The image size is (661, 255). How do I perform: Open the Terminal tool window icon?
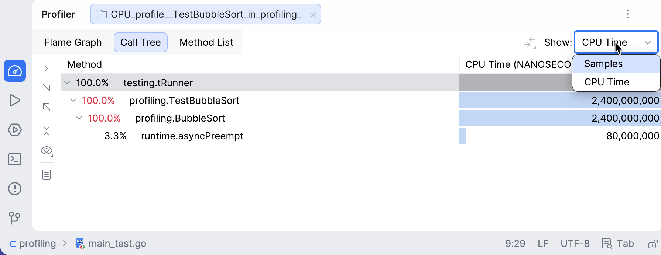(15, 159)
